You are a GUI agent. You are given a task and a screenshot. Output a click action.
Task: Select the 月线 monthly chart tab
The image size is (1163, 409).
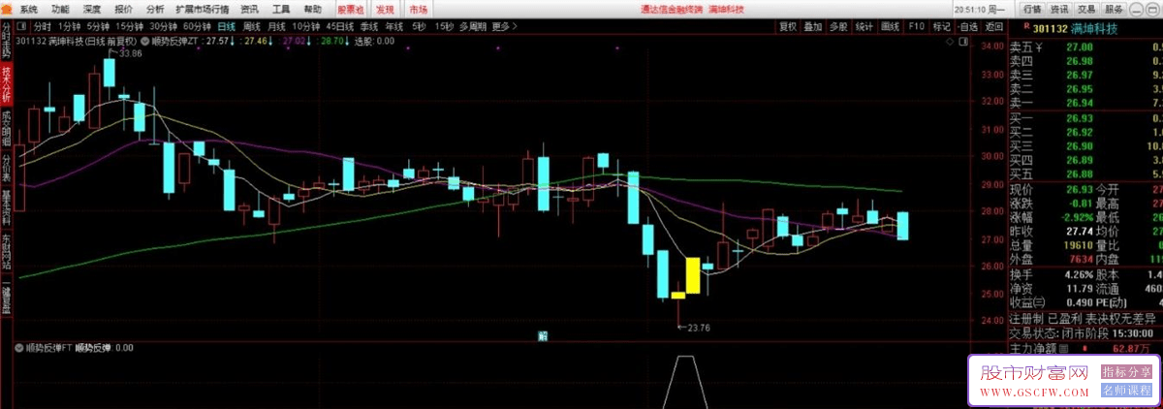[277, 26]
